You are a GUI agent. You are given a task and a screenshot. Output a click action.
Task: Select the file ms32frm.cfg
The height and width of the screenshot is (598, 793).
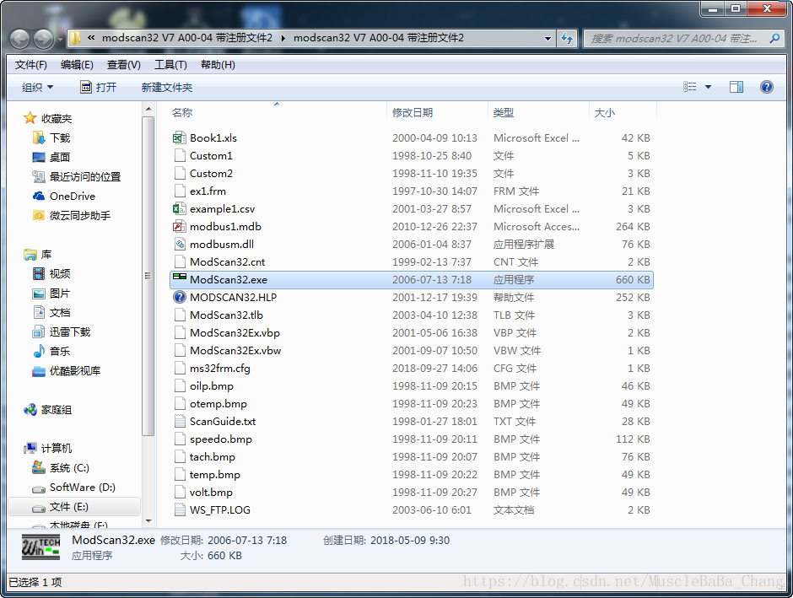coord(220,368)
